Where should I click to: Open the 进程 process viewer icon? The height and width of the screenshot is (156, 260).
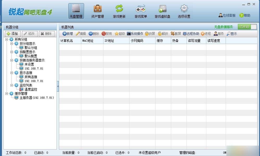coord(206,33)
